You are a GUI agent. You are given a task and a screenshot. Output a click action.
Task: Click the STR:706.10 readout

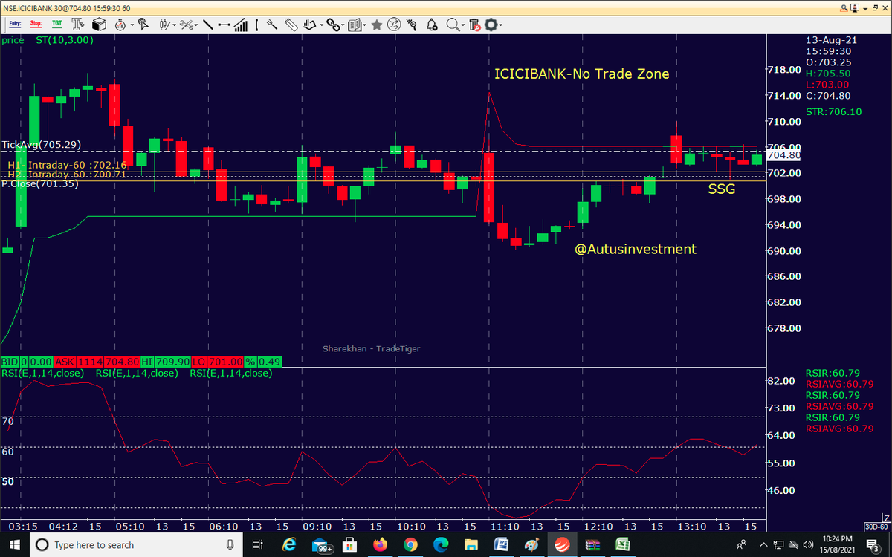834,112
